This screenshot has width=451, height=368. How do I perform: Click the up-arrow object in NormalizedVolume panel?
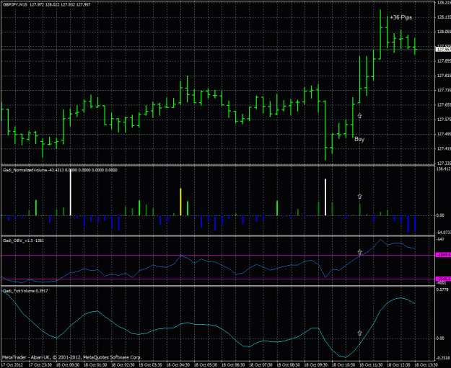(359, 197)
